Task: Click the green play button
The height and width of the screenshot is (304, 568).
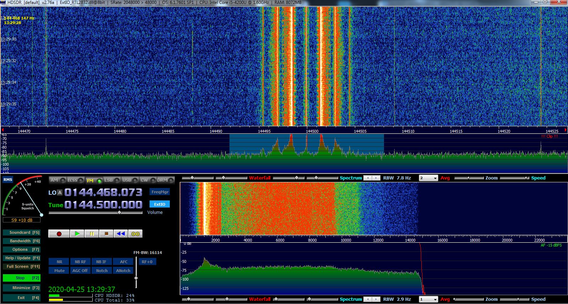Action: (77, 234)
